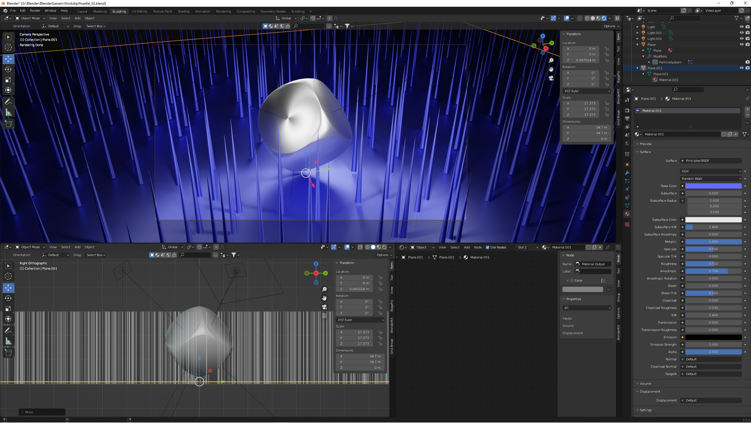Activate the Add Cube tool in top viewport
This screenshot has width=751, height=423.
(8, 124)
